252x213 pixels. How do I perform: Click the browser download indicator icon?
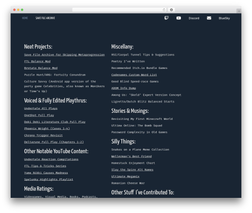(x=171, y=10)
